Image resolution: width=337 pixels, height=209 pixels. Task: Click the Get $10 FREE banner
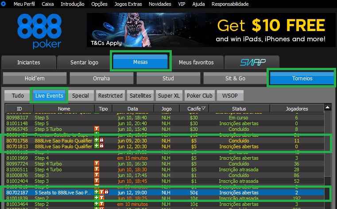coord(211,30)
